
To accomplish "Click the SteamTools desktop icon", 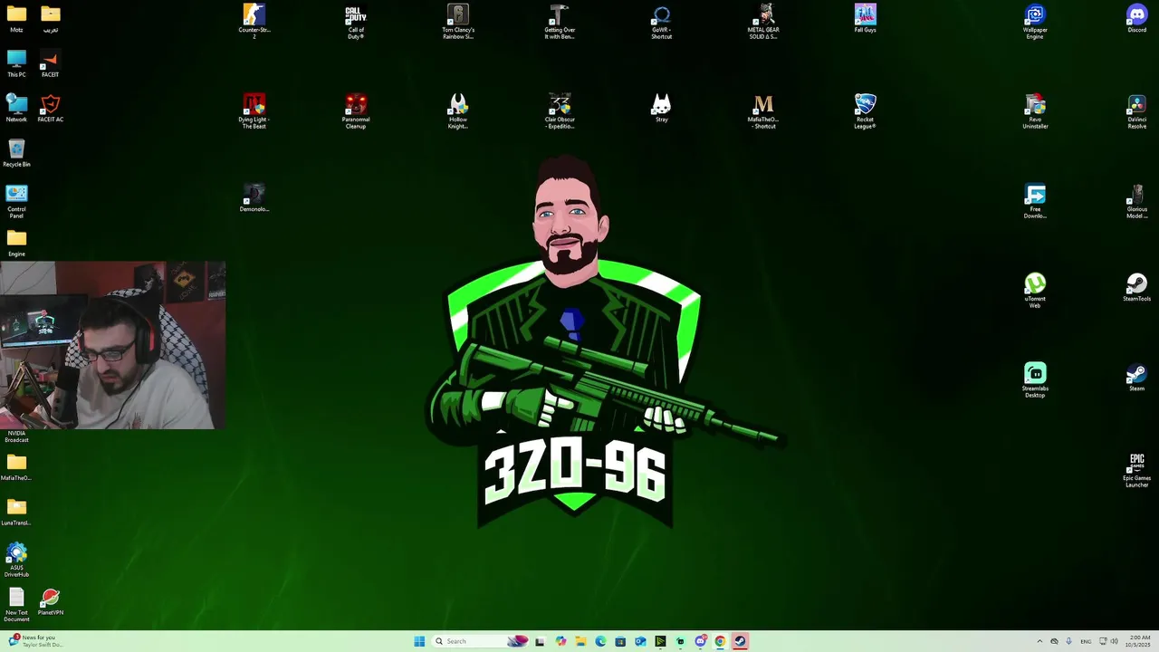I will click(x=1137, y=287).
